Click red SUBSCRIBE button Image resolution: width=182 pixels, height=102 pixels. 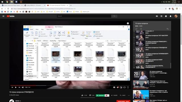click(123, 101)
